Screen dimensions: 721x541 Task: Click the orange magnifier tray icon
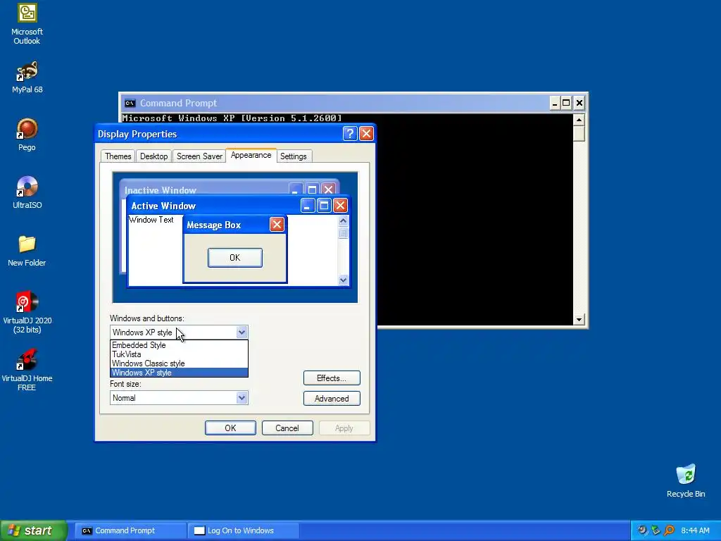click(x=669, y=530)
